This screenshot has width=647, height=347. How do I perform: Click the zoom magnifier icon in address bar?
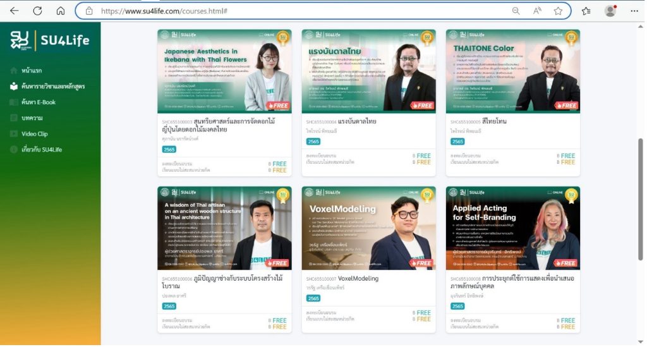[x=516, y=11]
